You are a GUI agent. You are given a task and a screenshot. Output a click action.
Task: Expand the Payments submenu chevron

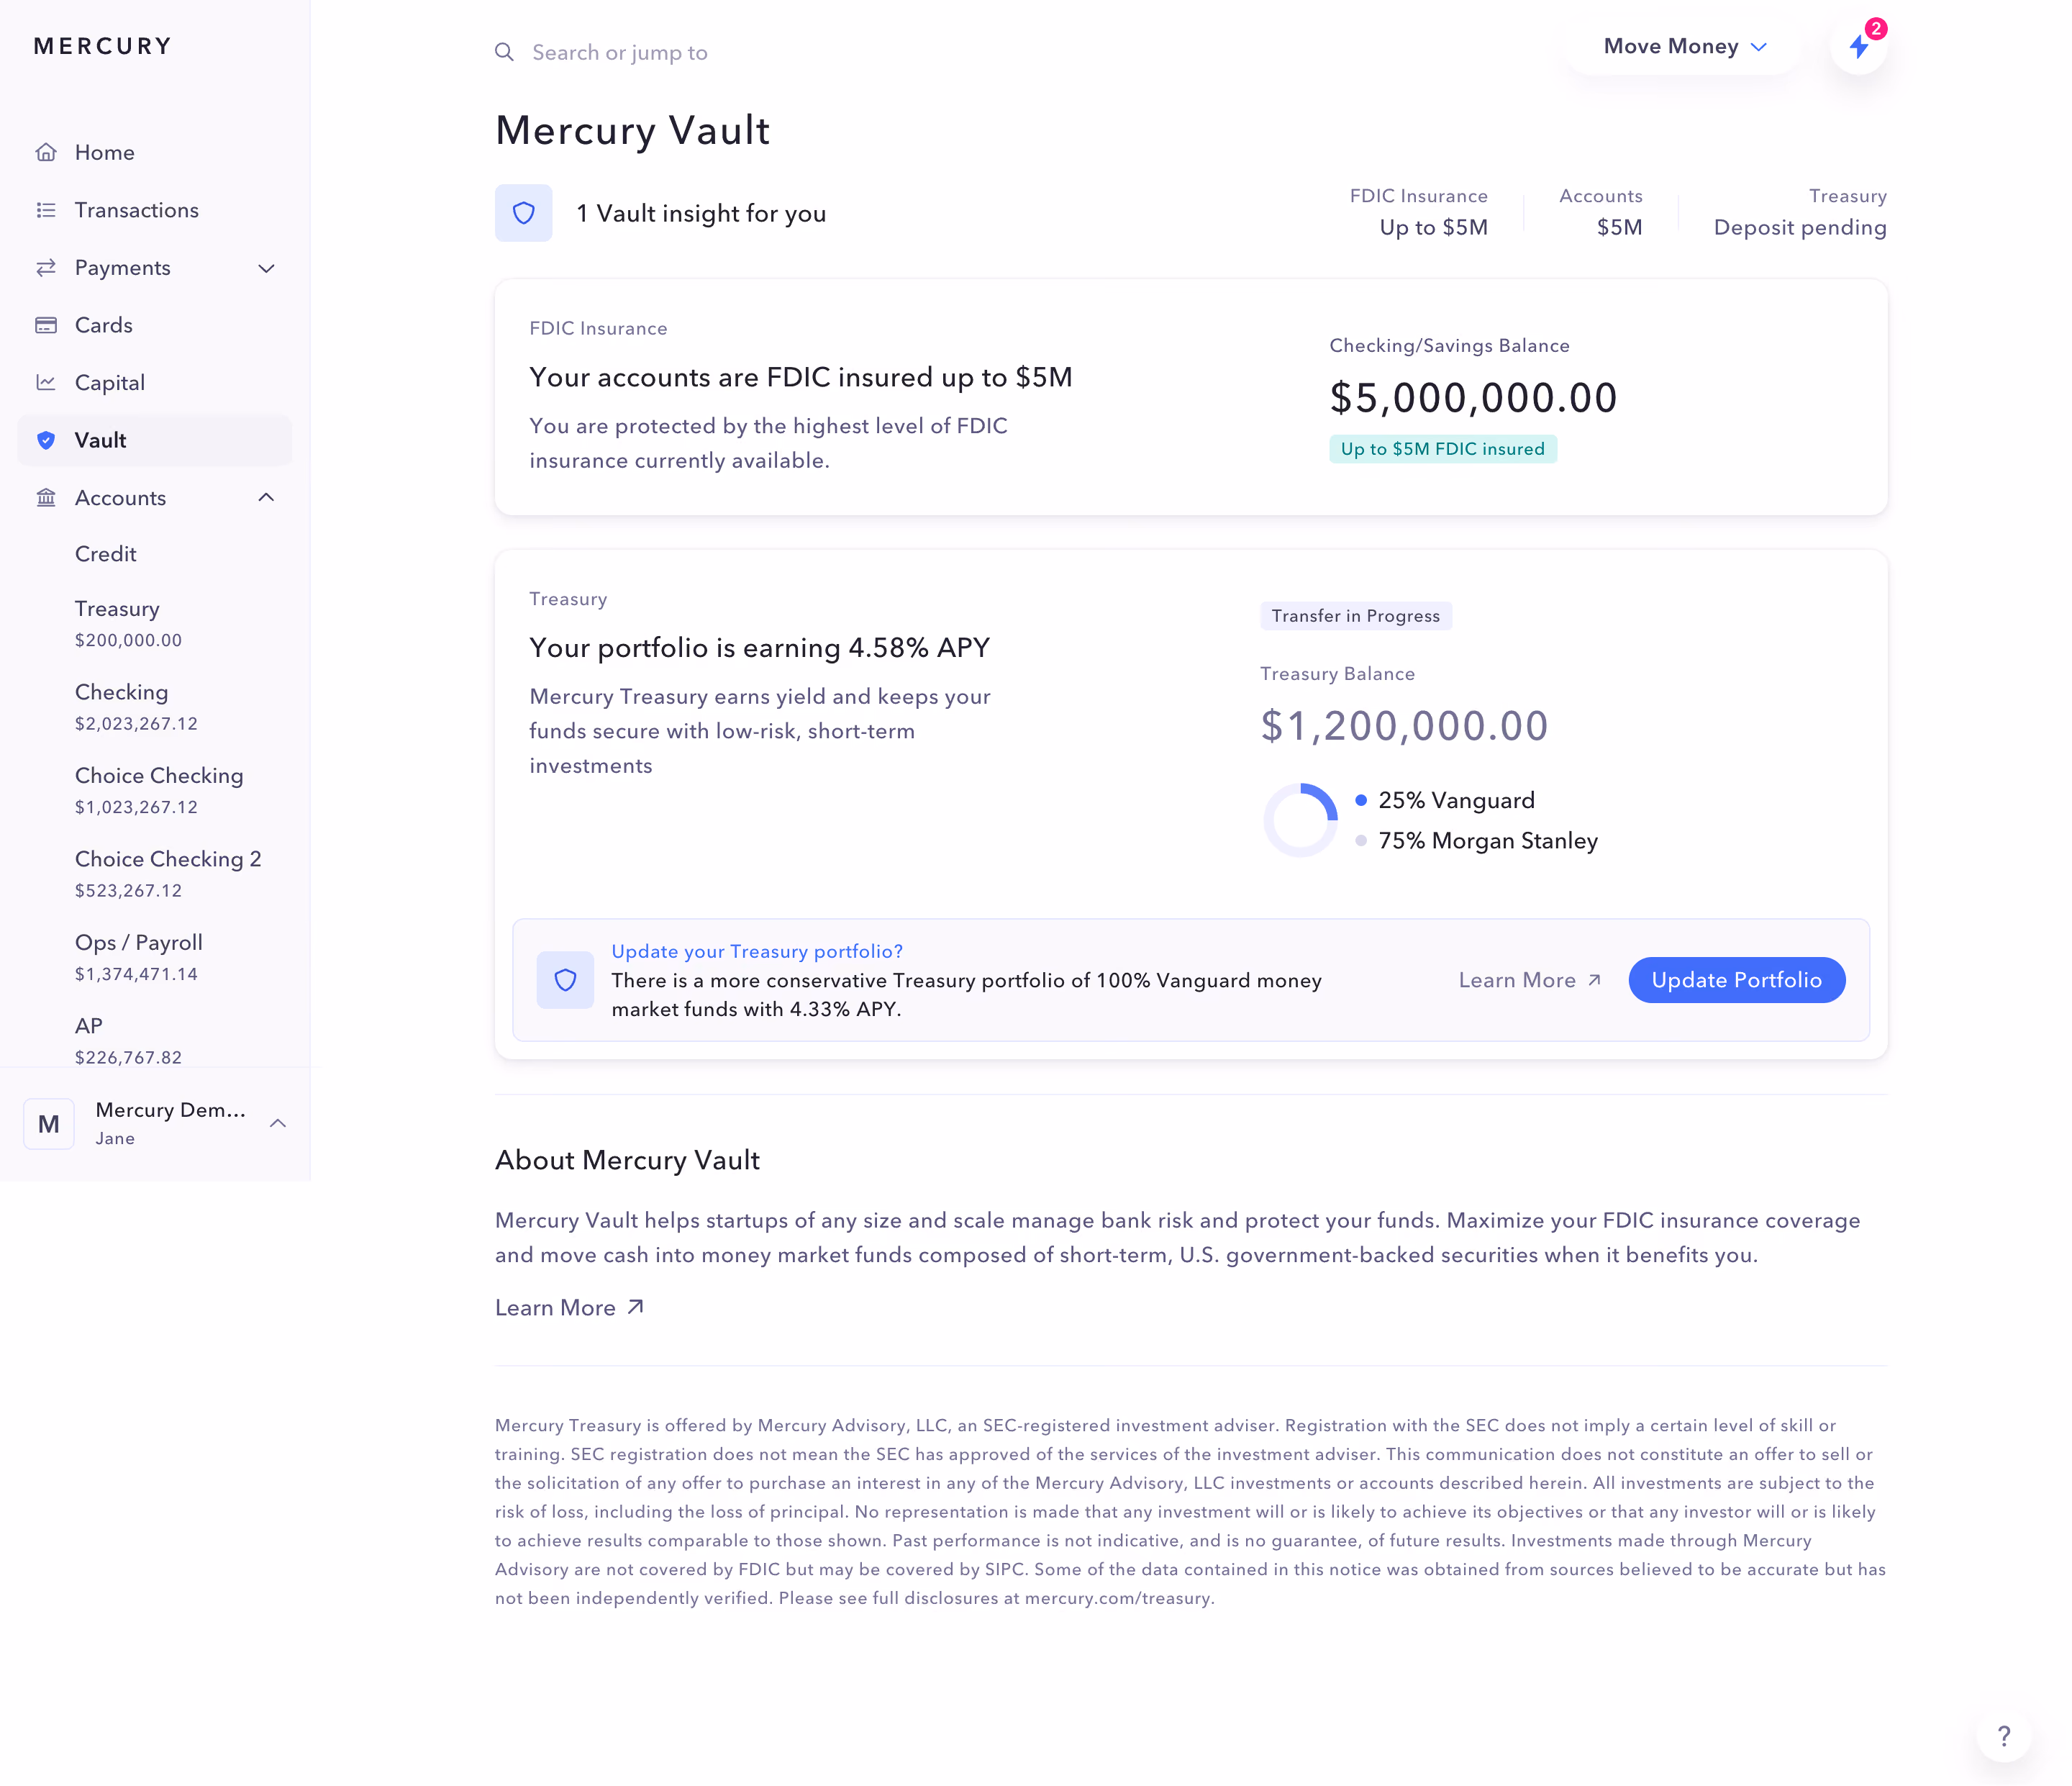coord(266,268)
